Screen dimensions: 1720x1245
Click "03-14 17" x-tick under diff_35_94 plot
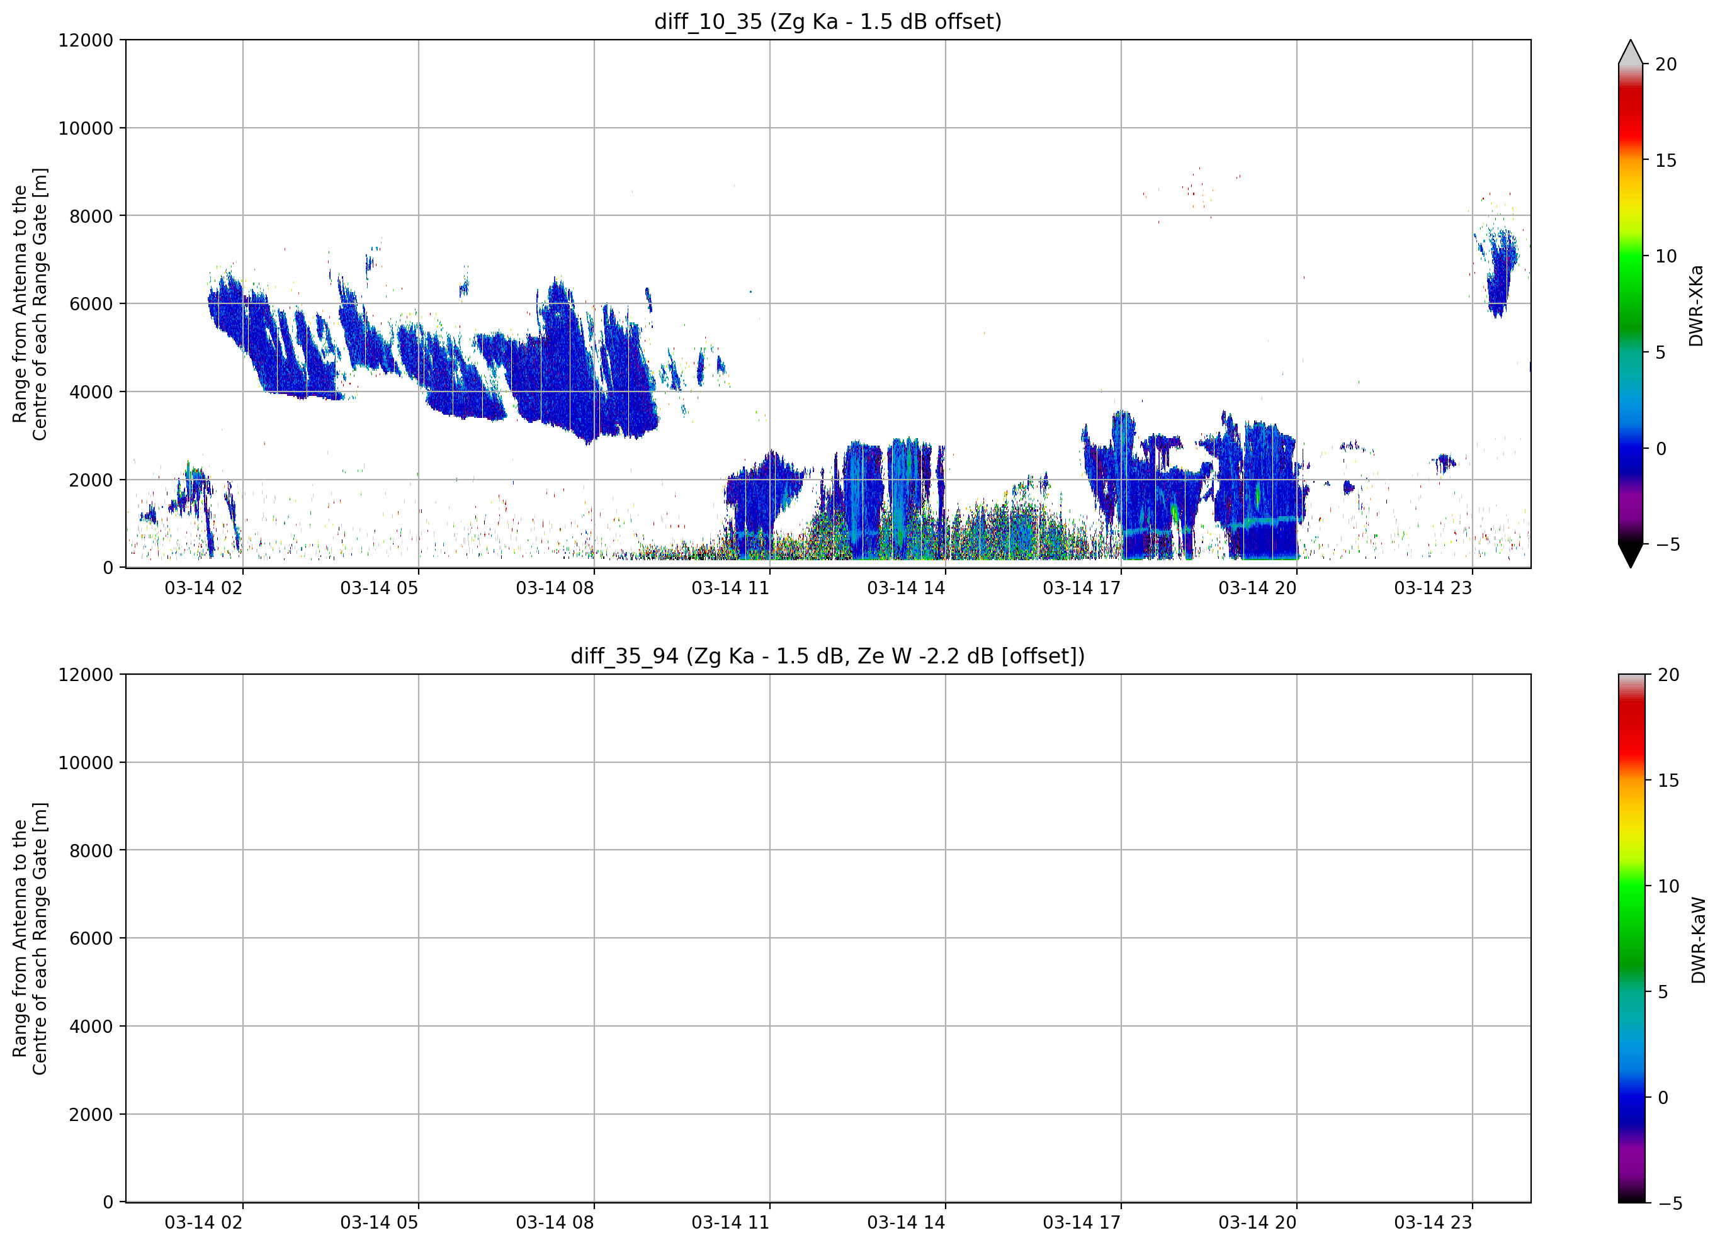1082,1223
